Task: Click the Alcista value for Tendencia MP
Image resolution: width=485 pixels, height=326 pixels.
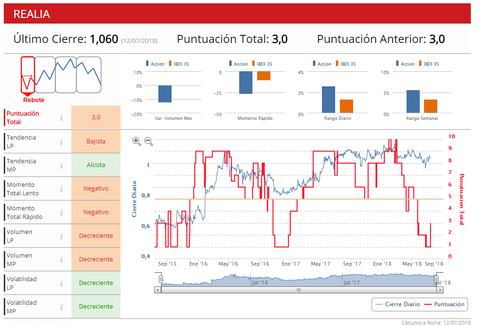Action: coord(96,165)
